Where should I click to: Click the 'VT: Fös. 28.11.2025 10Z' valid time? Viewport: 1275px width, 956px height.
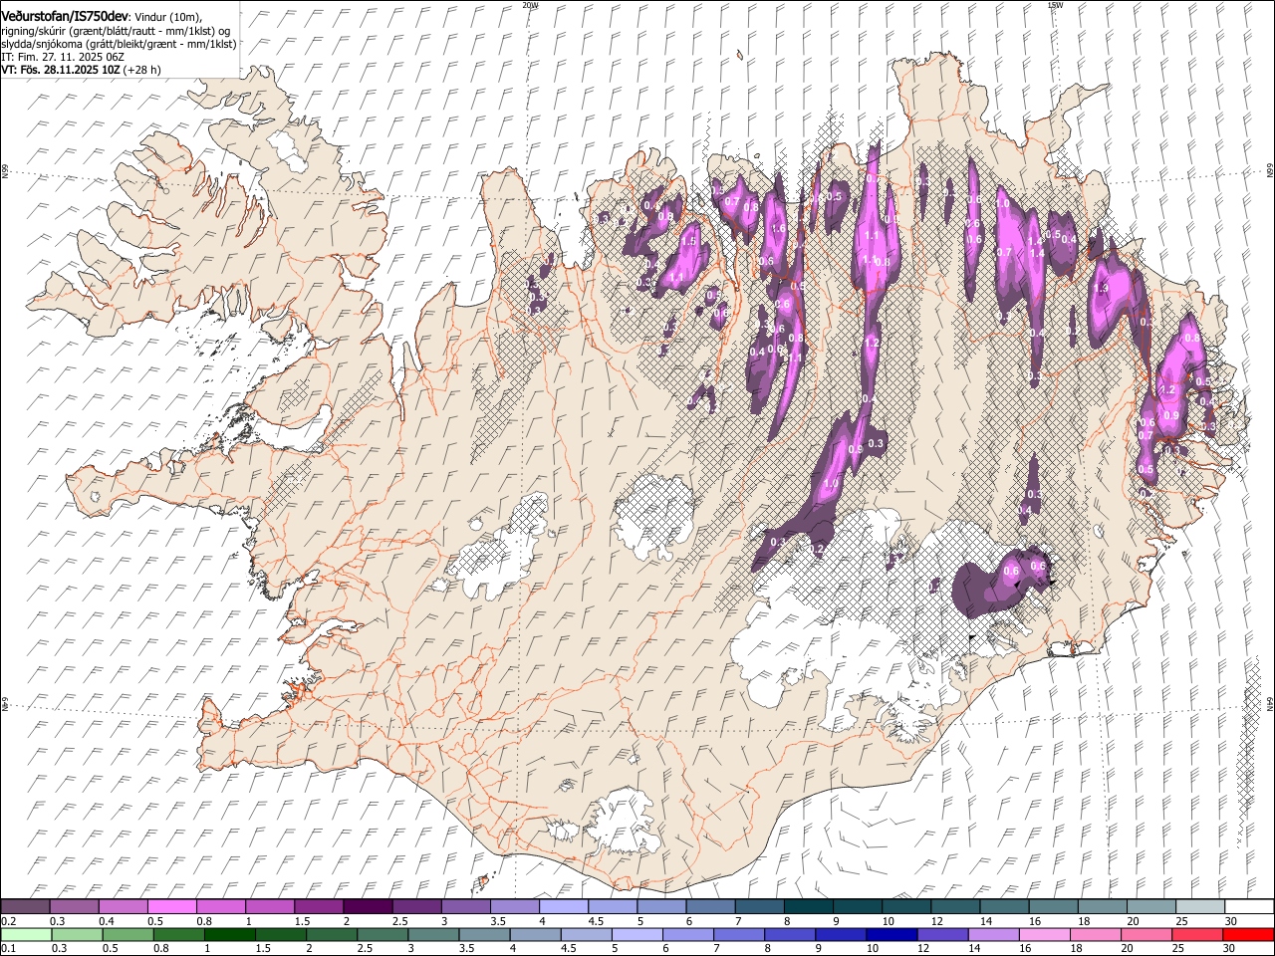(61, 70)
